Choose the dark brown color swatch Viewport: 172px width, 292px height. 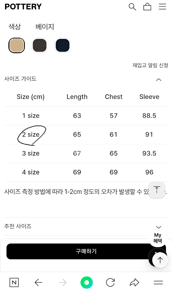pos(39,45)
